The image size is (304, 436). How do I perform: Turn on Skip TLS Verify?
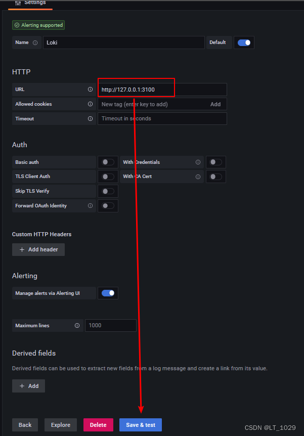(108, 191)
